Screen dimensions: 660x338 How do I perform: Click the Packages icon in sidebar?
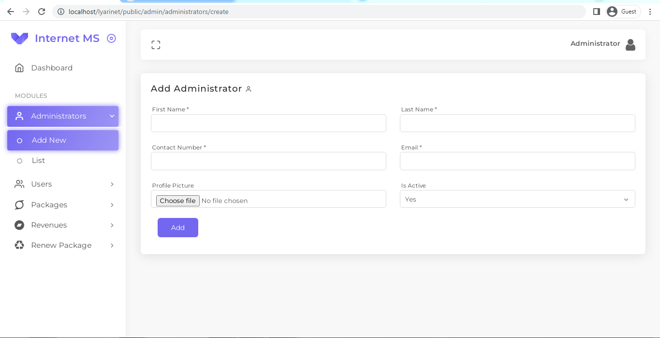click(19, 204)
